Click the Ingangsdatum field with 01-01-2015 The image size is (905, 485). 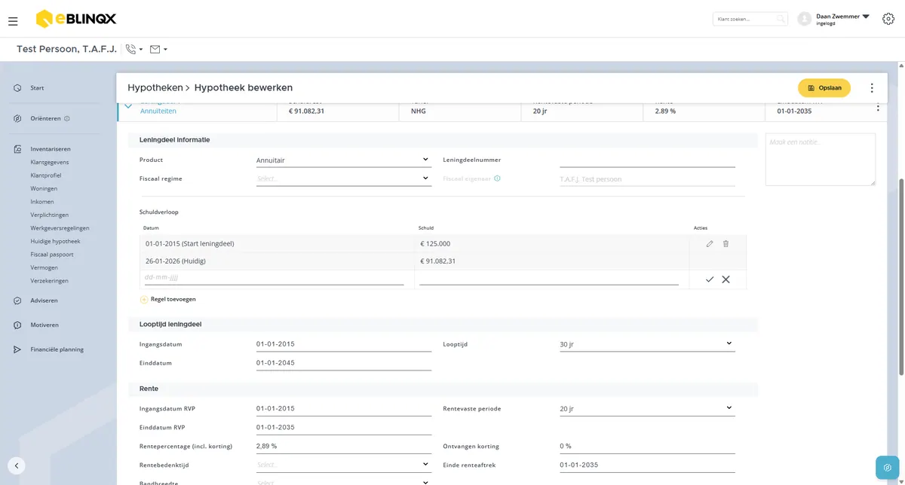pyautogui.click(x=343, y=344)
